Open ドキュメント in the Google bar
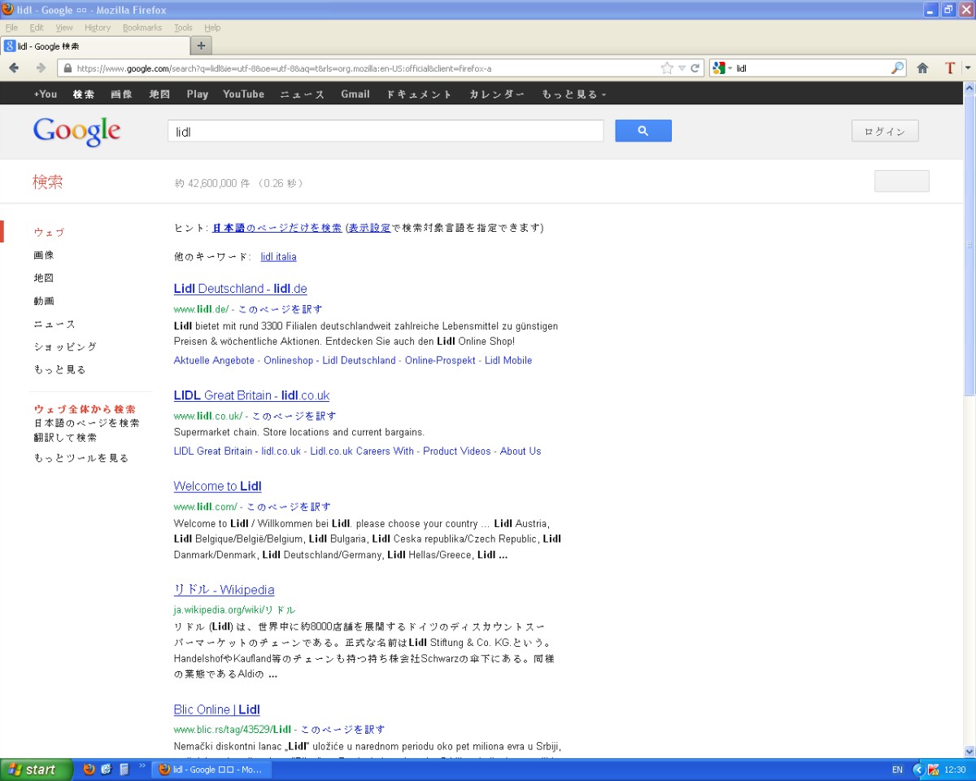Image resolution: width=976 pixels, height=781 pixels. (419, 94)
